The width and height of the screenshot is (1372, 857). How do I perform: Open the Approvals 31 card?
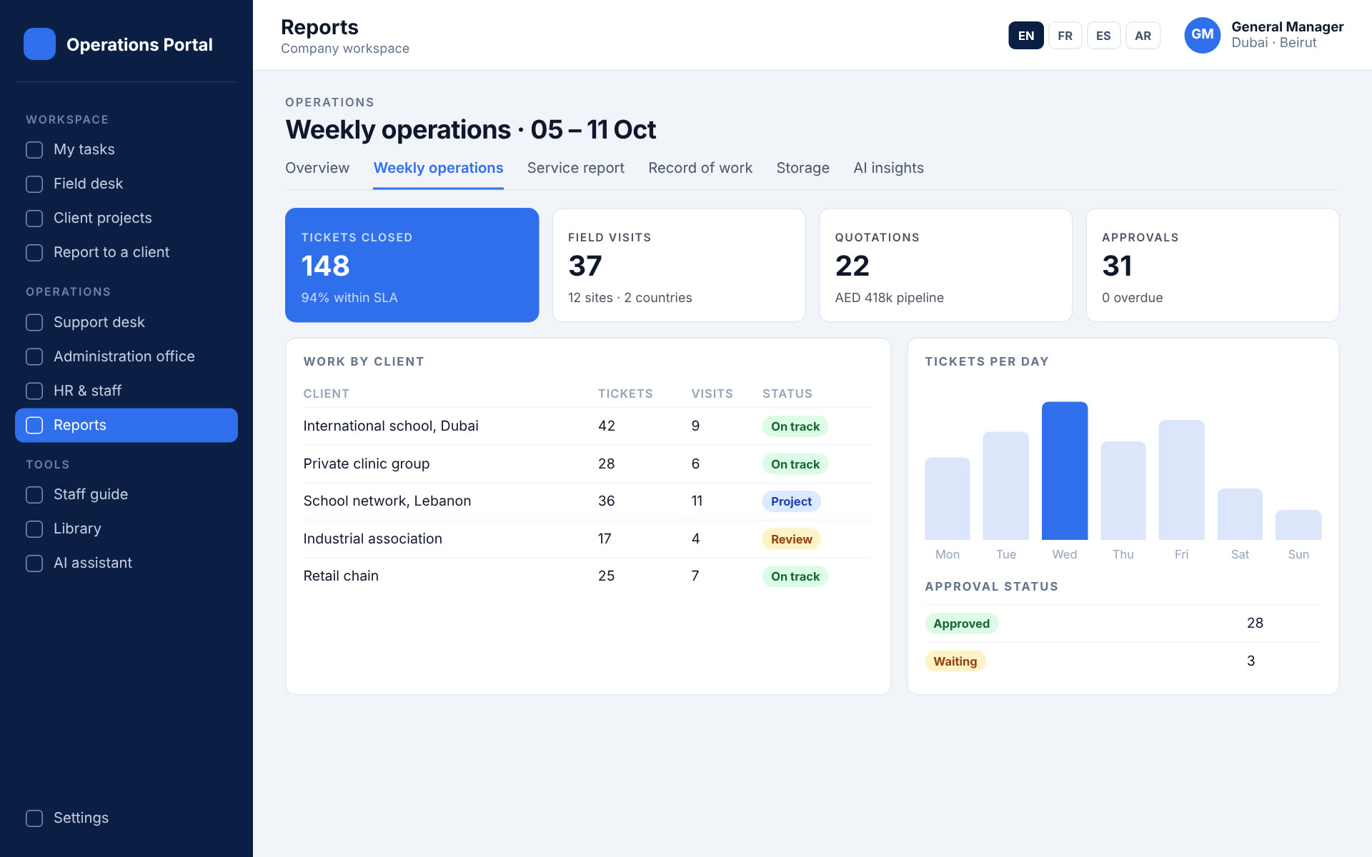[x=1213, y=265]
